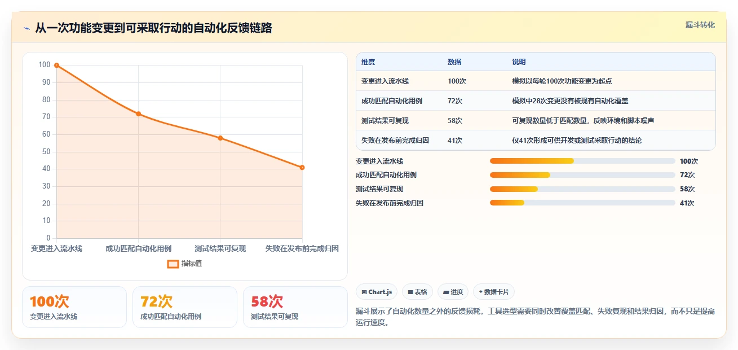Click the large red 58次 stat card
Image resolution: width=738 pixels, height=350 pixels.
[x=295, y=307]
